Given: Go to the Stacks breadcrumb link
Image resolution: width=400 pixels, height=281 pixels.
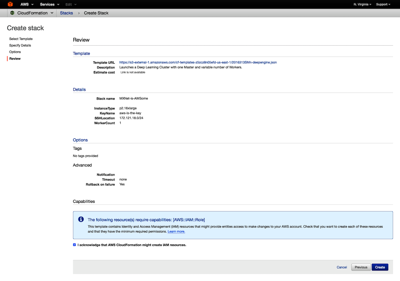Looking at the screenshot, I should (66, 13).
